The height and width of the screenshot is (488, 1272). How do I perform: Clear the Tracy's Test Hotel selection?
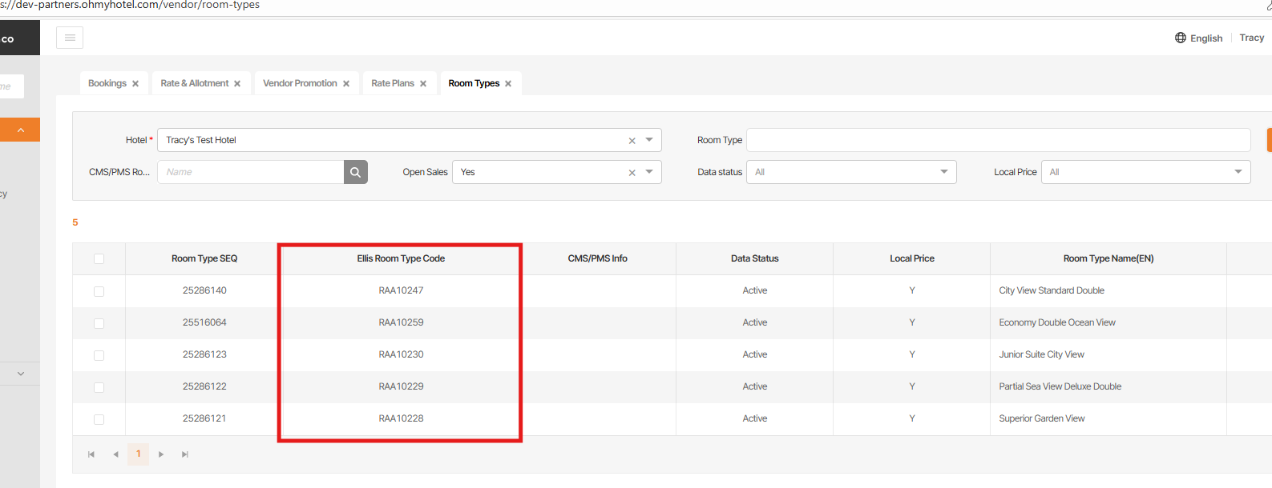click(x=632, y=141)
